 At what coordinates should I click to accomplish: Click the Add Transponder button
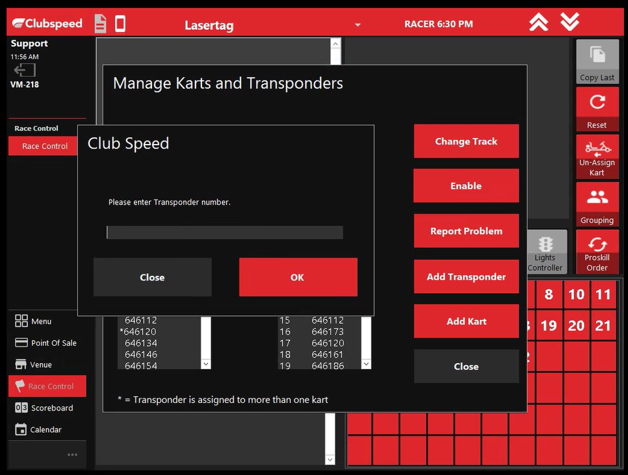pyautogui.click(x=466, y=276)
